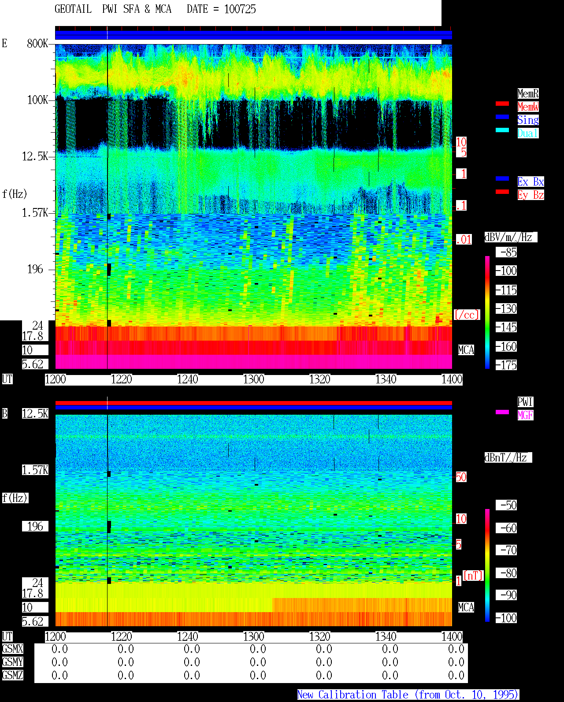Click the blue Ex Bx legend swatch
This screenshot has width=564, height=702.
502,178
